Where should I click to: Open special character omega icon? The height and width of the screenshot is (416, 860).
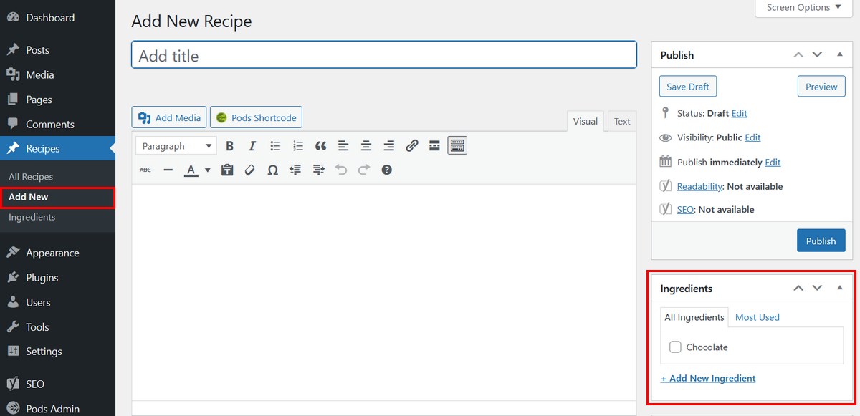(x=272, y=170)
